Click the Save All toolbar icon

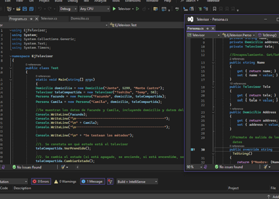(x=31, y=9)
